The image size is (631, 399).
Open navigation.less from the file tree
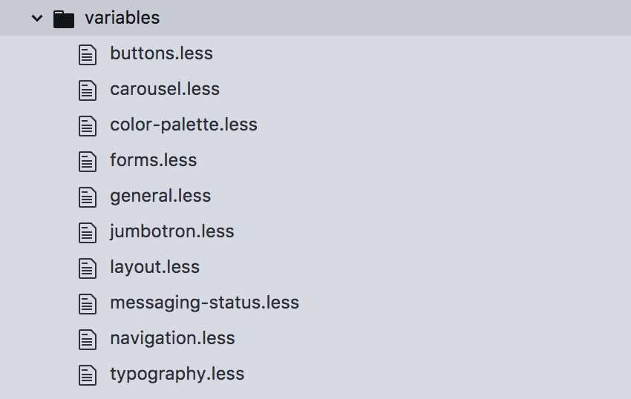pos(172,338)
